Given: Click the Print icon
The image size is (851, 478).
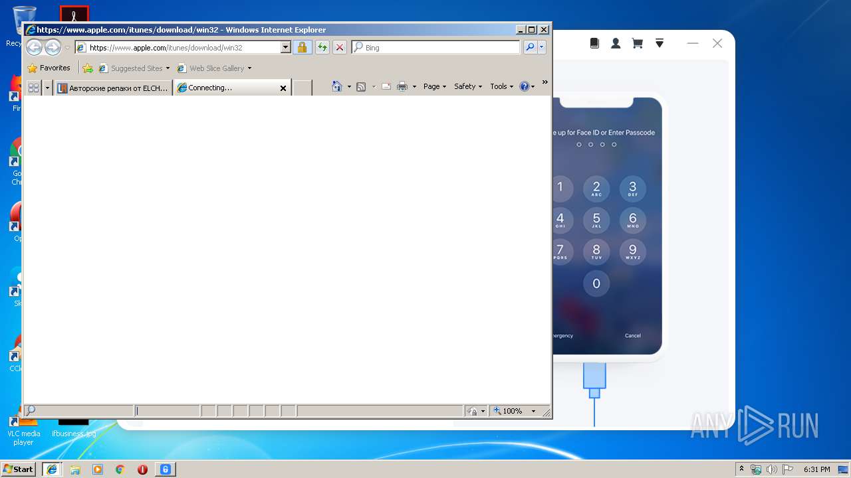Looking at the screenshot, I should [402, 86].
